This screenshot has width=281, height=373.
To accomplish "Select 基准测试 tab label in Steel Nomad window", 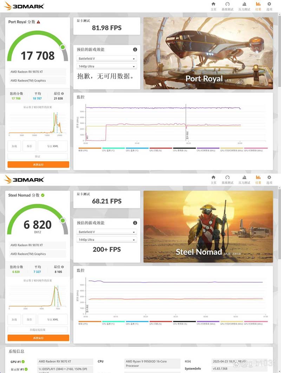I will coord(227,183).
